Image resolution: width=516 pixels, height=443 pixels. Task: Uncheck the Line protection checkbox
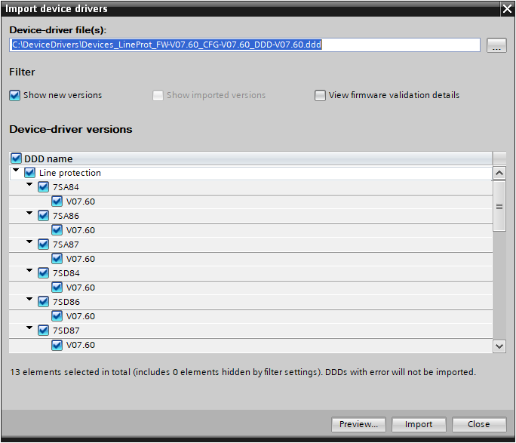click(30, 173)
